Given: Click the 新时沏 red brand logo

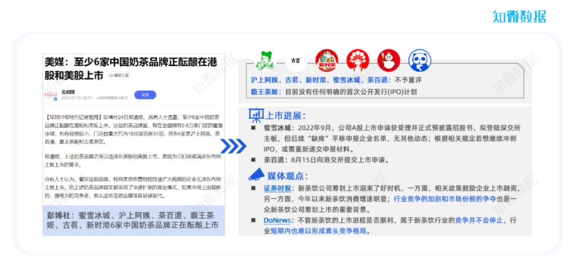Looking at the screenshot, I should (x=327, y=61).
